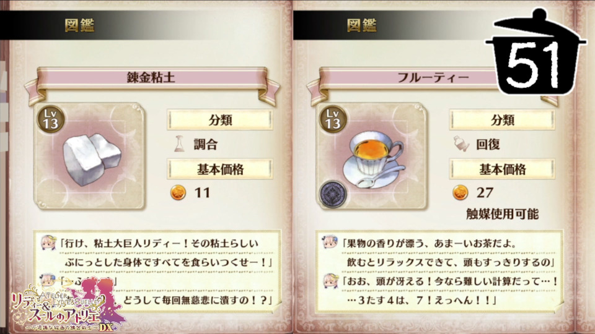The image size is (595, 334).
Task: Click the gold coin icon next to 27
Action: pos(460,192)
